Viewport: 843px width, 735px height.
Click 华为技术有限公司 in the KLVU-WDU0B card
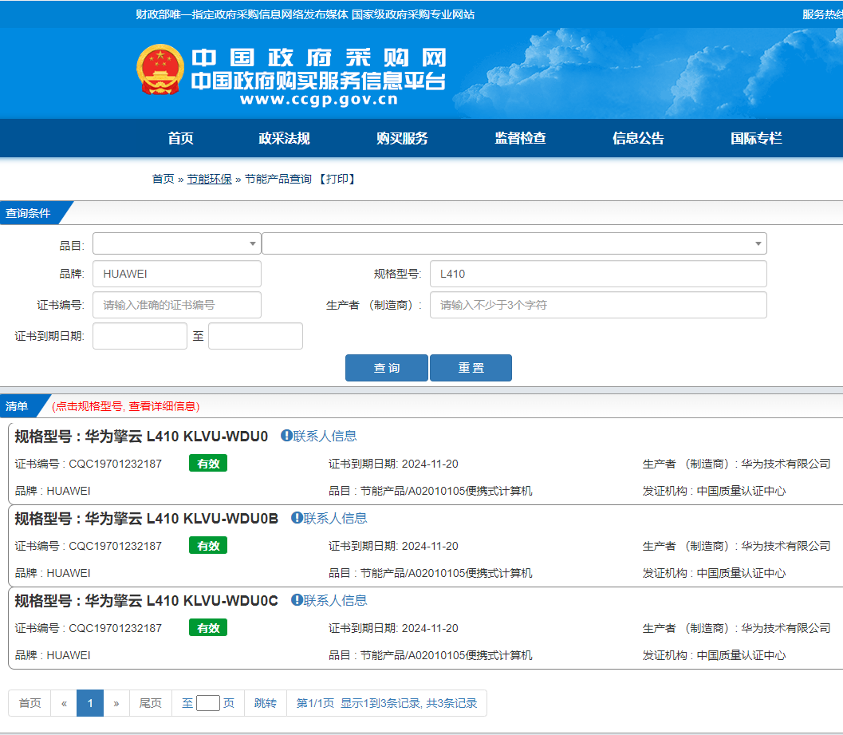(x=786, y=546)
